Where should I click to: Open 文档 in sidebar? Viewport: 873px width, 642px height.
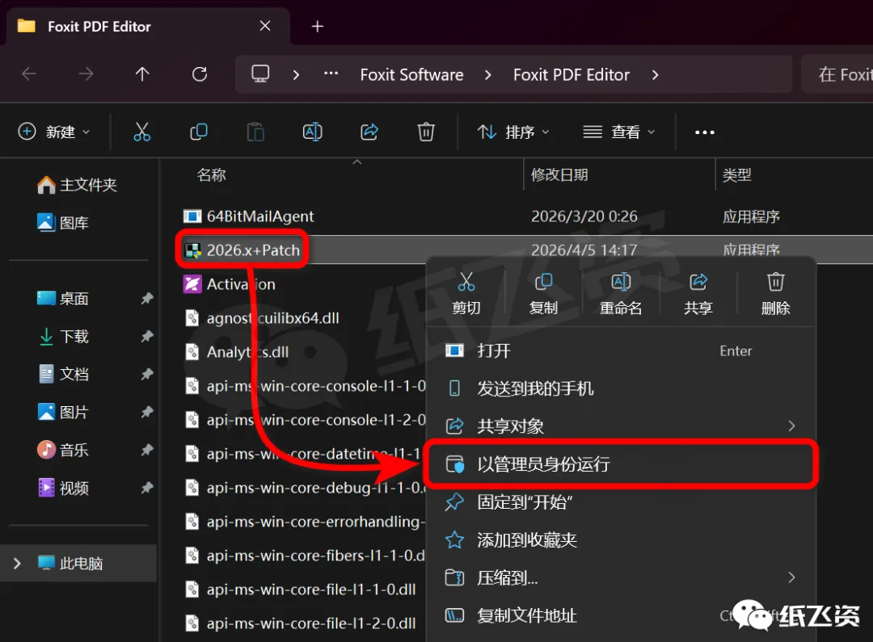[62, 374]
